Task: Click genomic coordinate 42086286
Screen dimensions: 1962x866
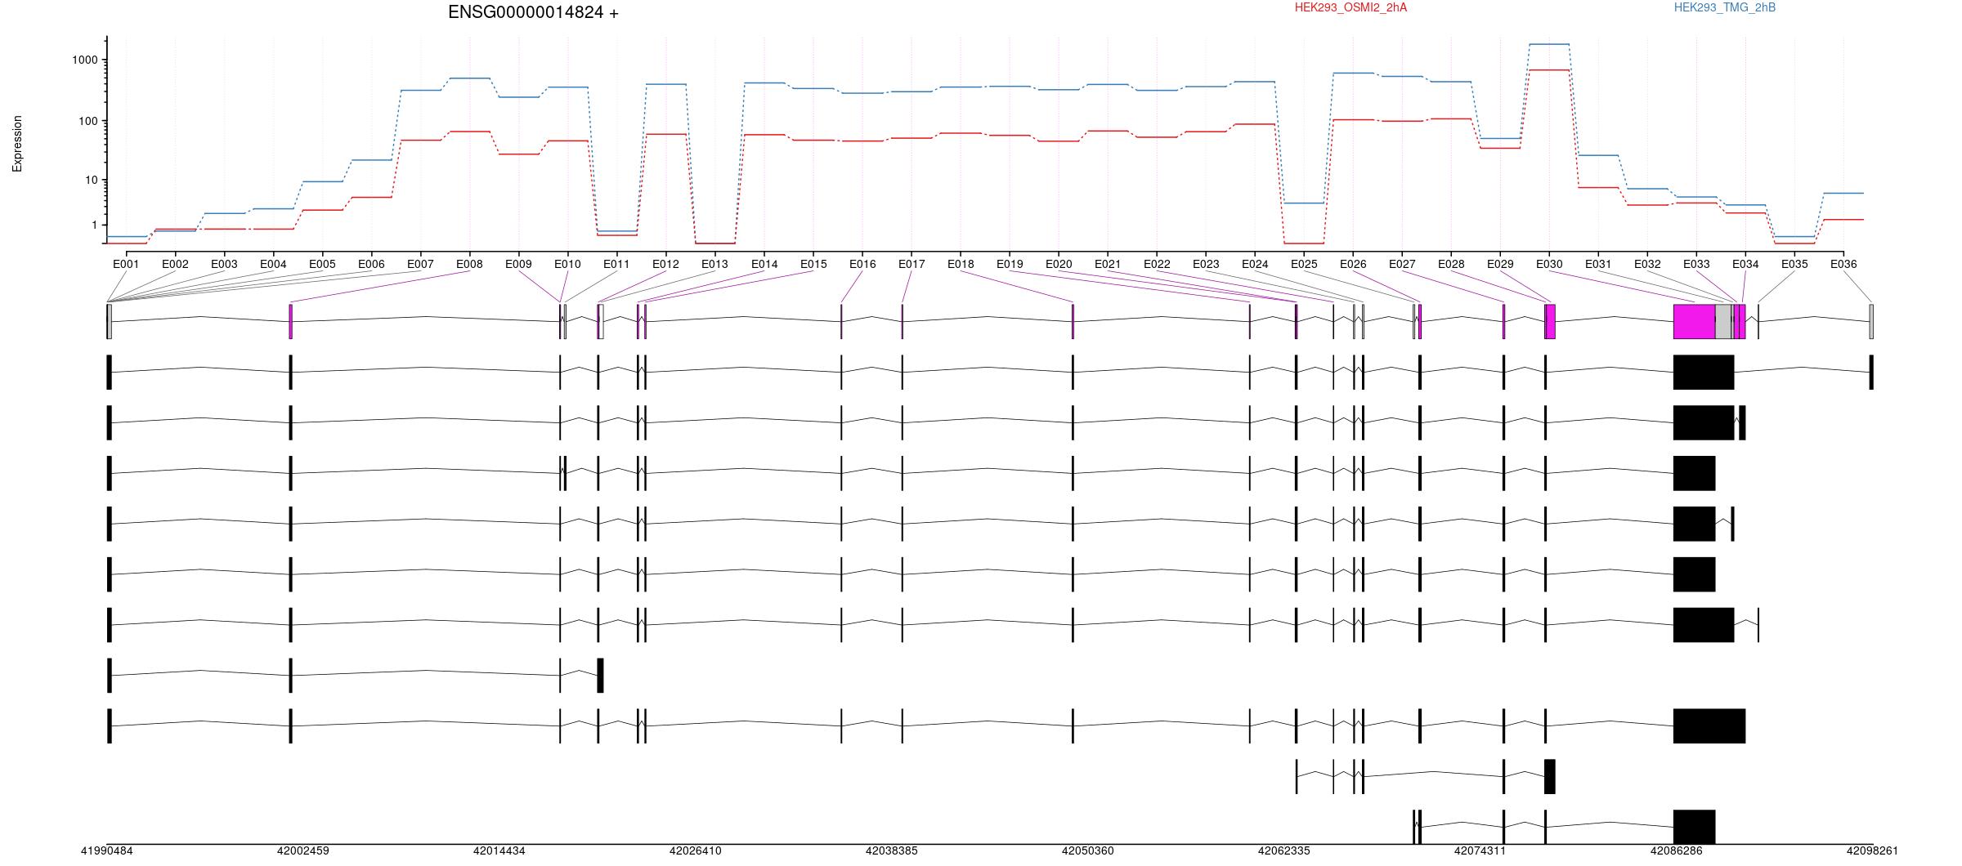Action: point(1676,850)
